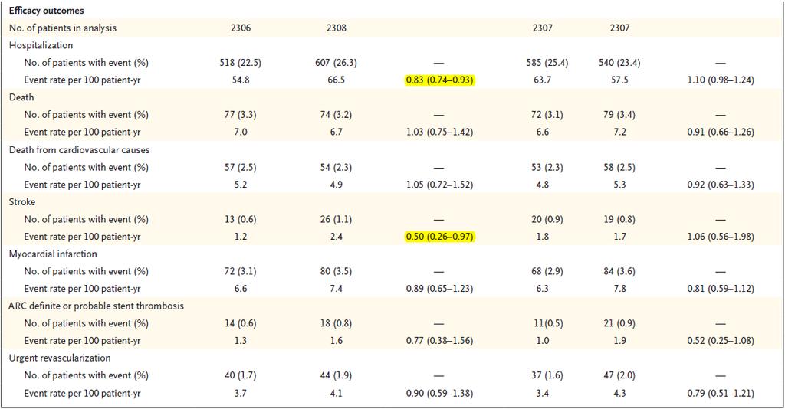The image size is (785, 409).
Task: Select the value 585 (25.4)
Action: 543,63
